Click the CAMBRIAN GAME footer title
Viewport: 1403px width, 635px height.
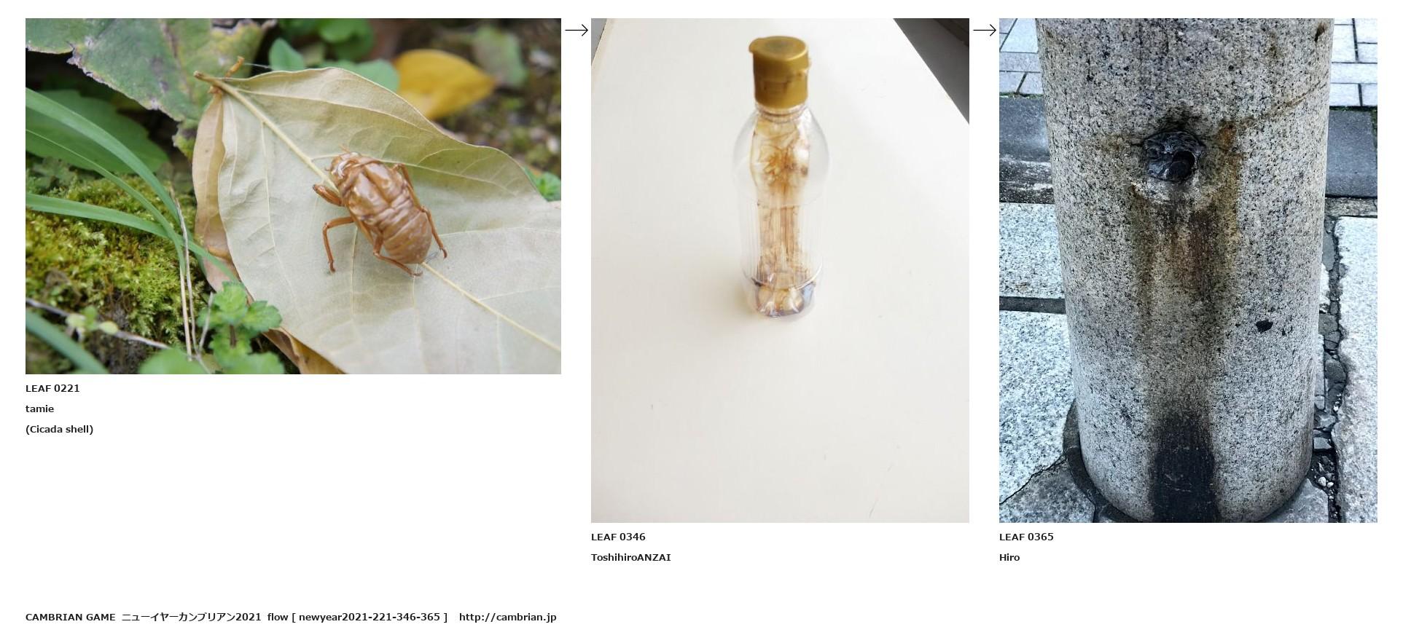coord(71,617)
